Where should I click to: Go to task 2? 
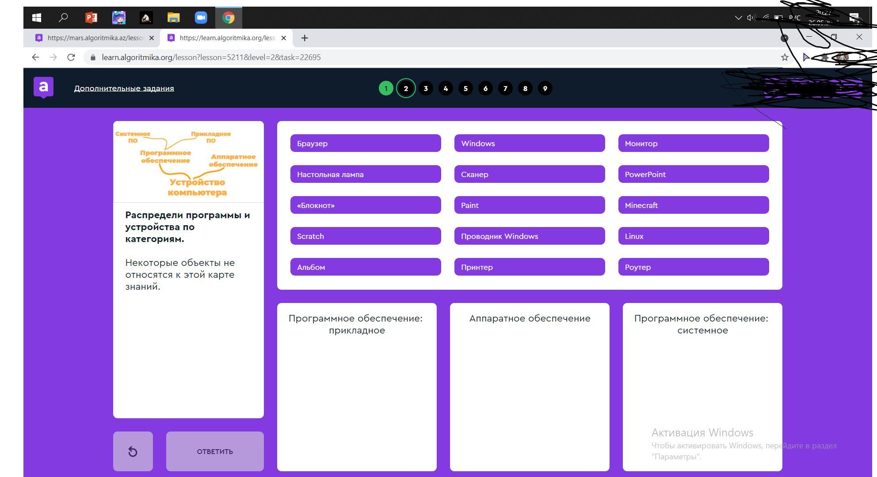406,88
